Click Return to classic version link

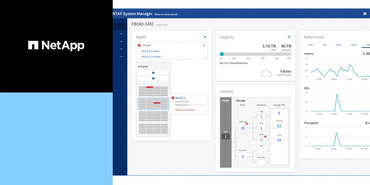click(x=166, y=14)
